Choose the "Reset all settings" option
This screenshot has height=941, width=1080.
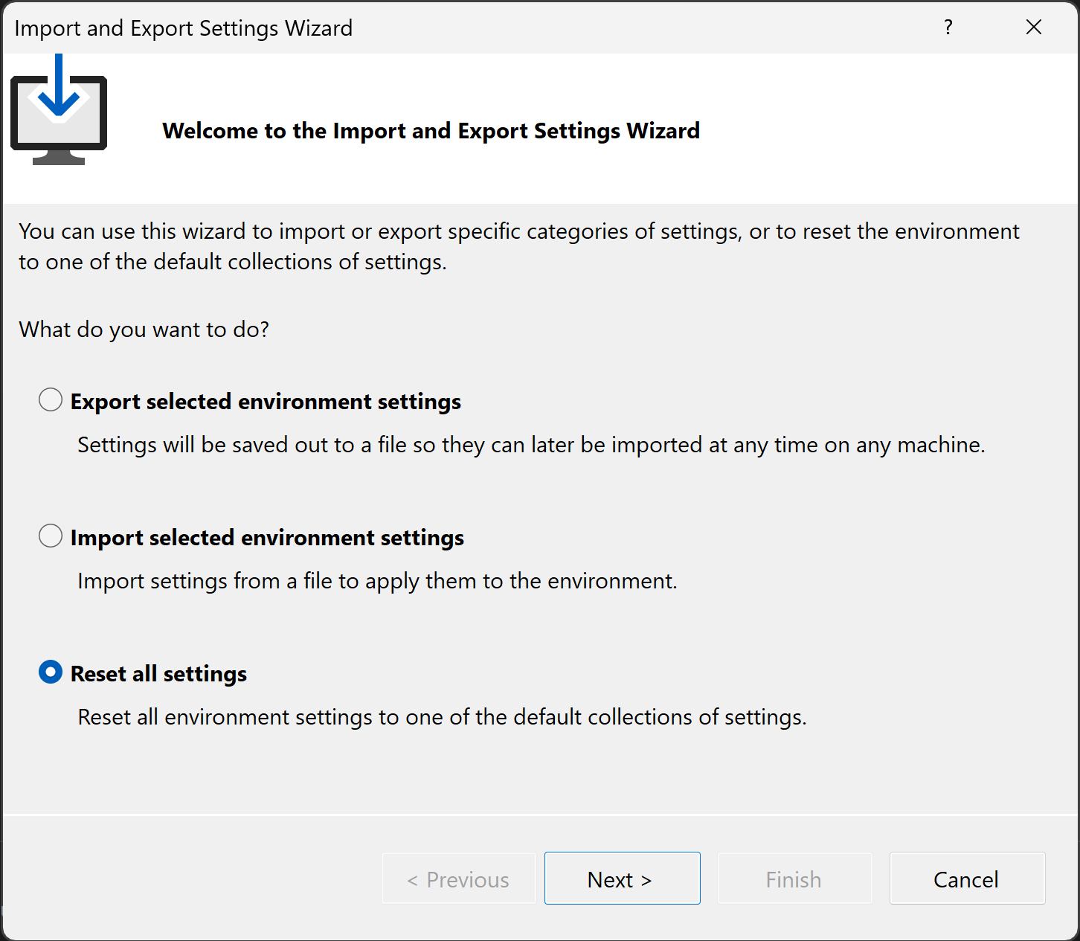click(x=50, y=672)
